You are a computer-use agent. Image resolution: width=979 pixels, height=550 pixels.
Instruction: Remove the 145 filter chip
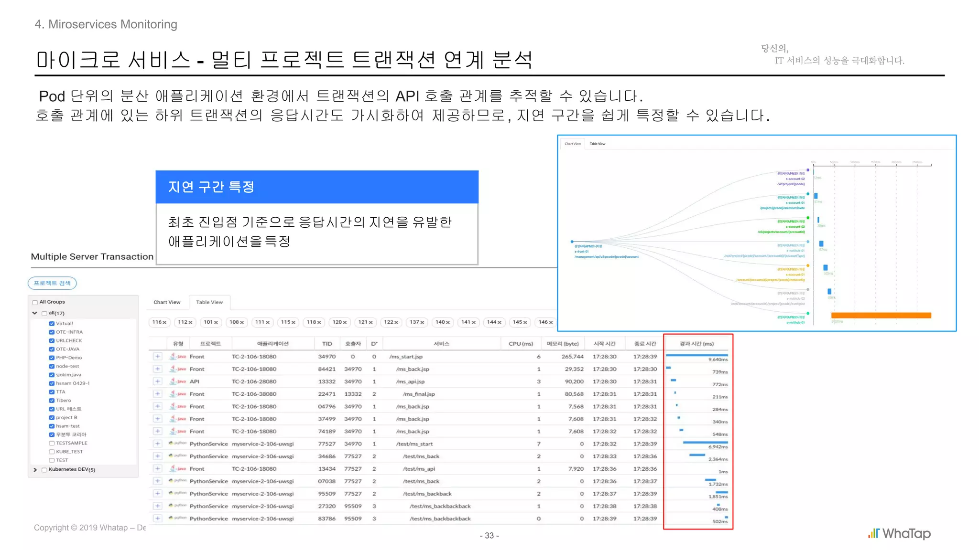525,322
